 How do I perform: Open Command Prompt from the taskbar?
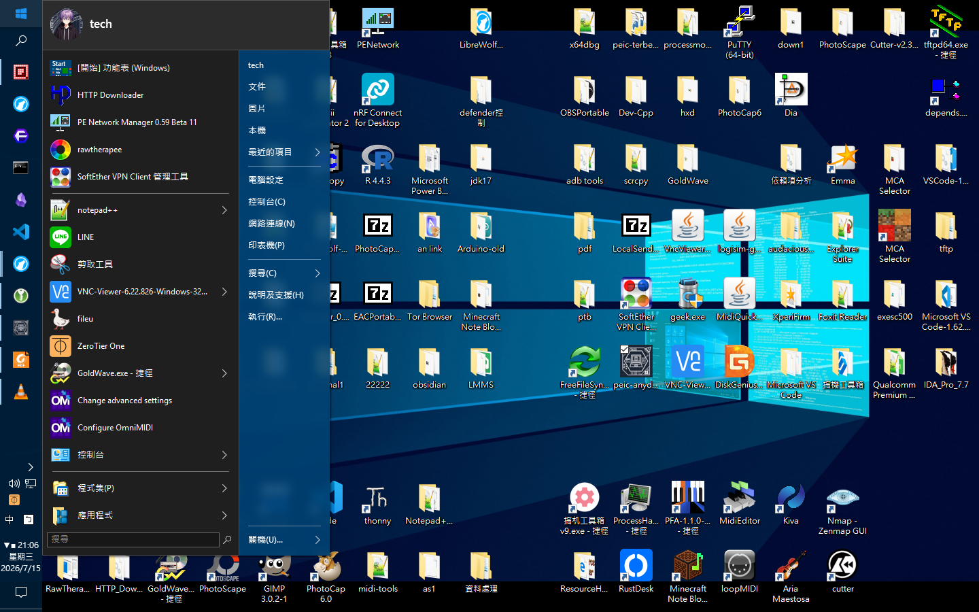(x=21, y=167)
